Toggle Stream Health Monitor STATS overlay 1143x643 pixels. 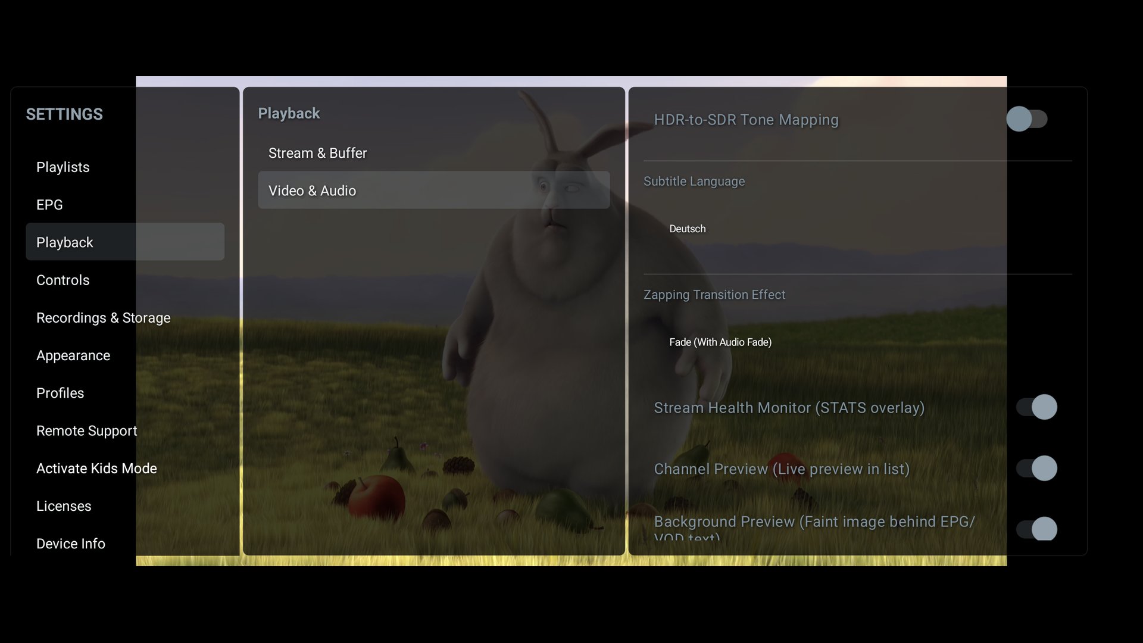[x=1036, y=407]
